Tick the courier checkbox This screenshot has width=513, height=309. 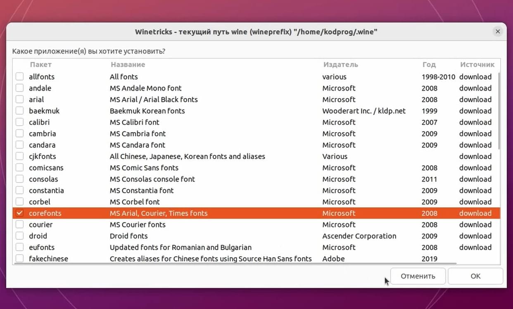[20, 225]
